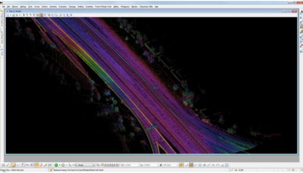Viewport: 303px width, 173px height.
Task: Open the Drainage menu
Action: pos(72,7)
